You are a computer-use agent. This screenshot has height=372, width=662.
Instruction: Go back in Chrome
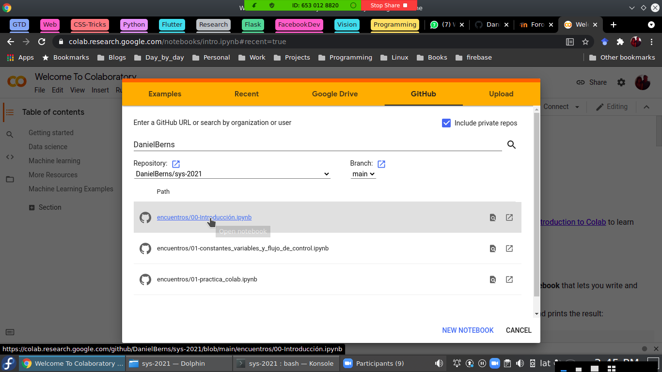(x=11, y=42)
